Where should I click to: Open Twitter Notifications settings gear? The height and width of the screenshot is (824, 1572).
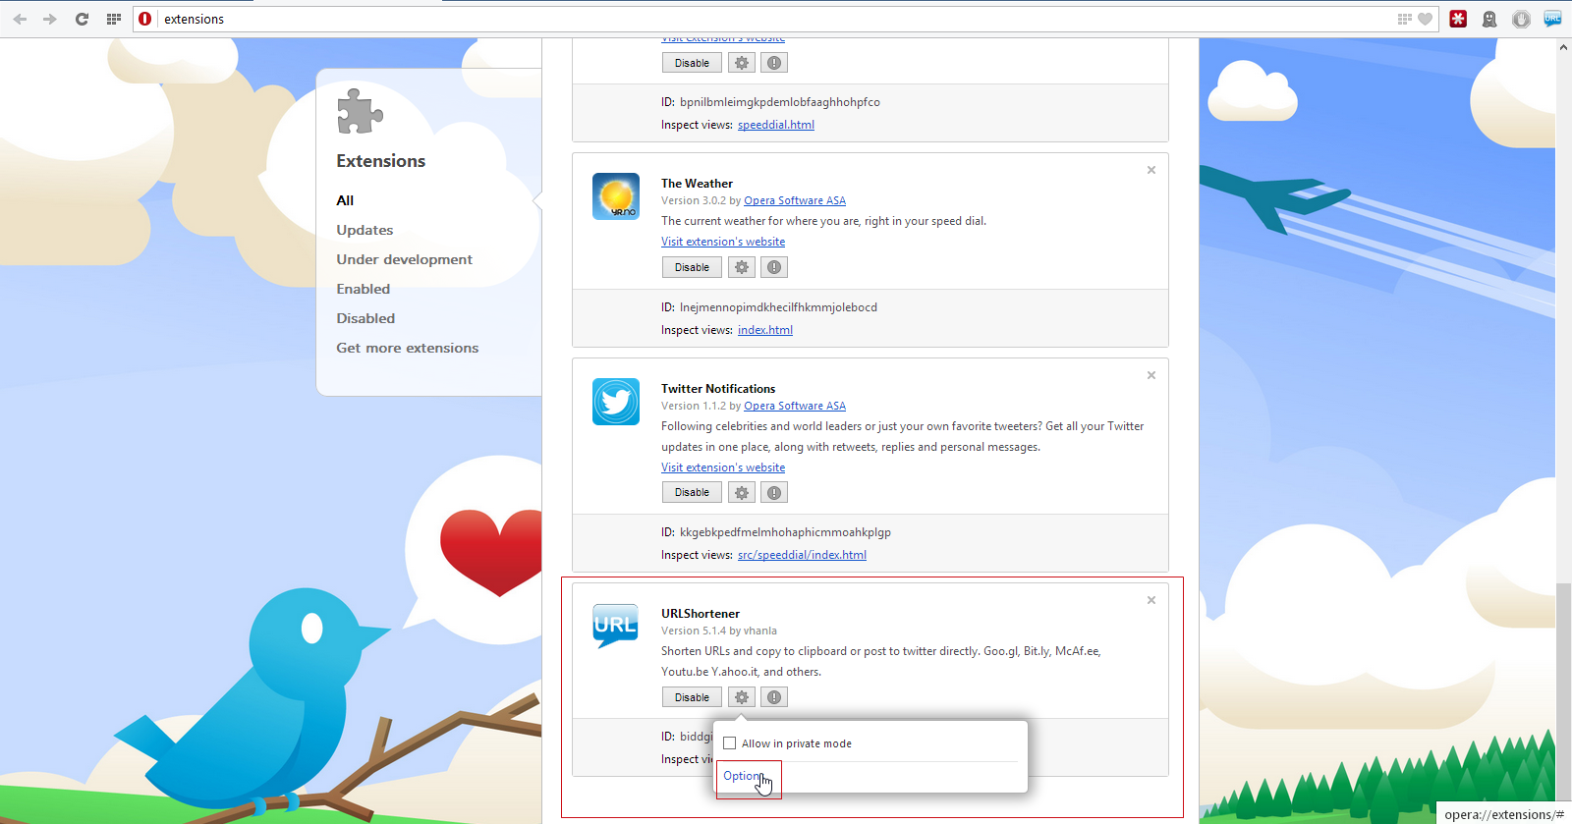click(x=742, y=492)
